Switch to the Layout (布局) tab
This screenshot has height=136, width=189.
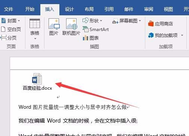click(89, 9)
